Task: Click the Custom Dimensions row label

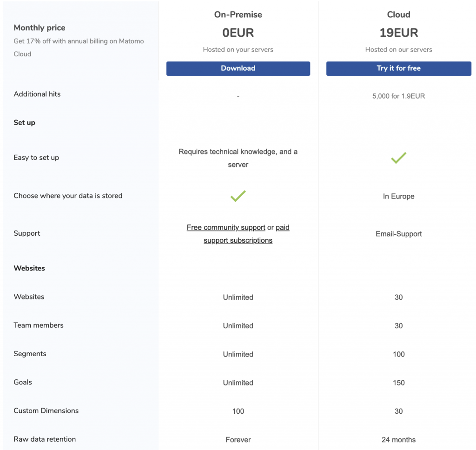Action: pos(46,410)
